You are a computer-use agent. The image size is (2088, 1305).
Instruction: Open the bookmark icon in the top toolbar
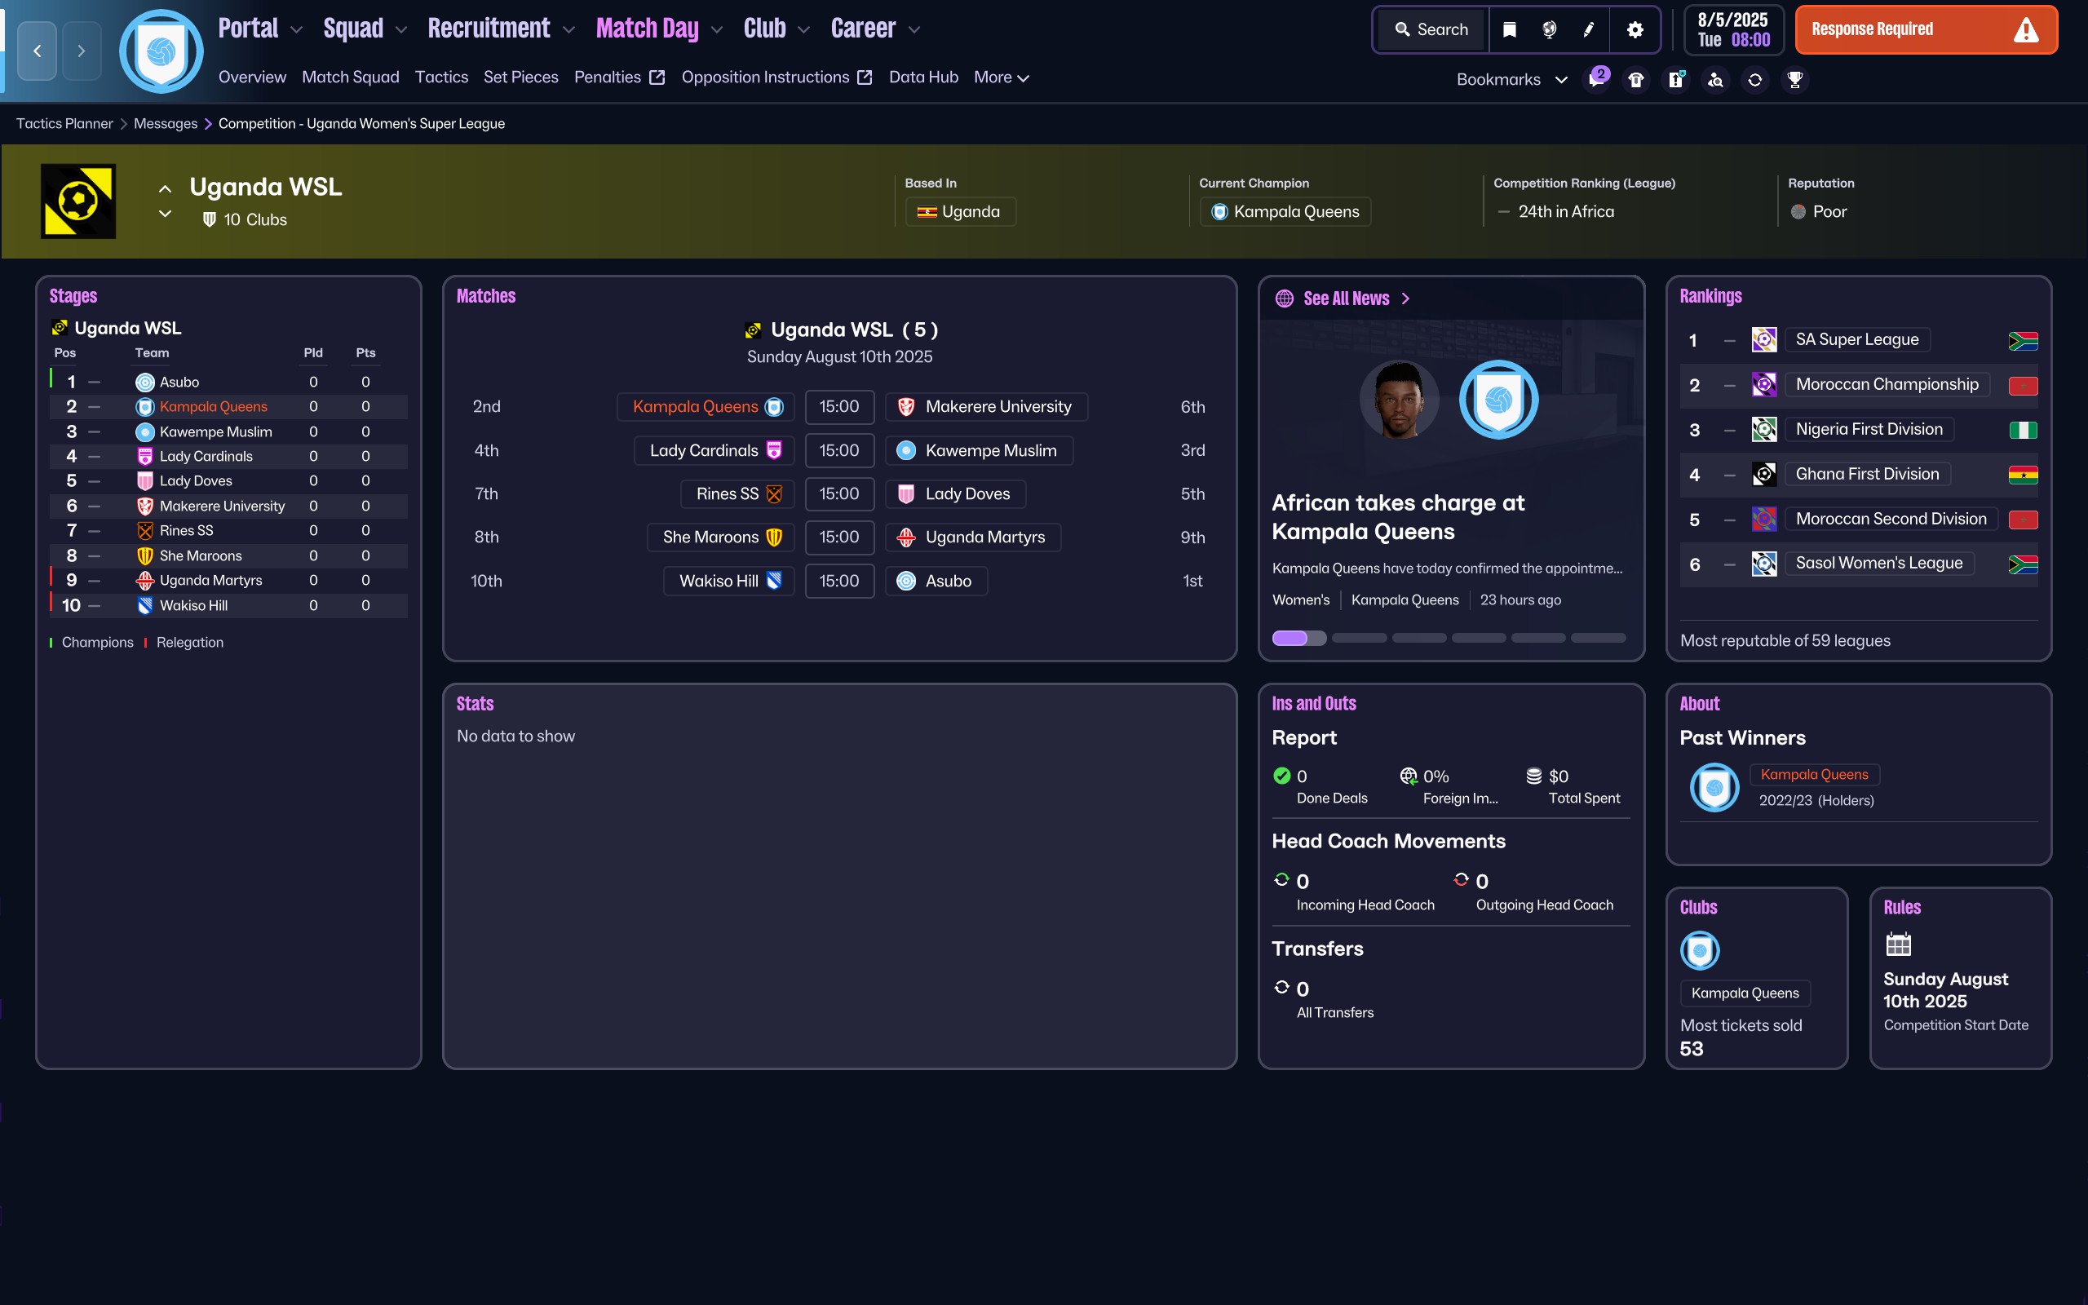pos(1509,30)
